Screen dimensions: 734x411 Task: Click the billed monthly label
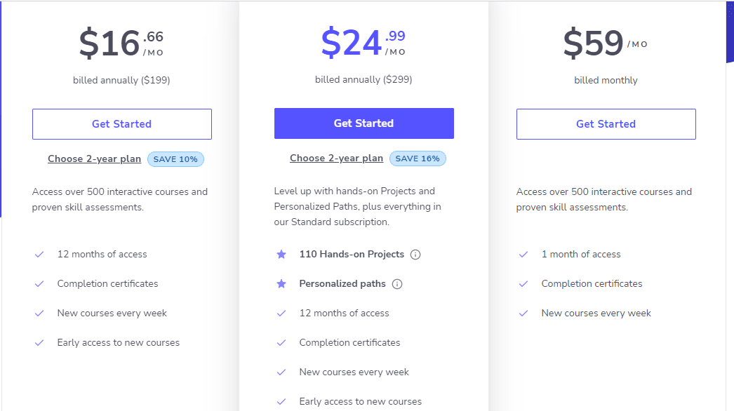click(606, 80)
